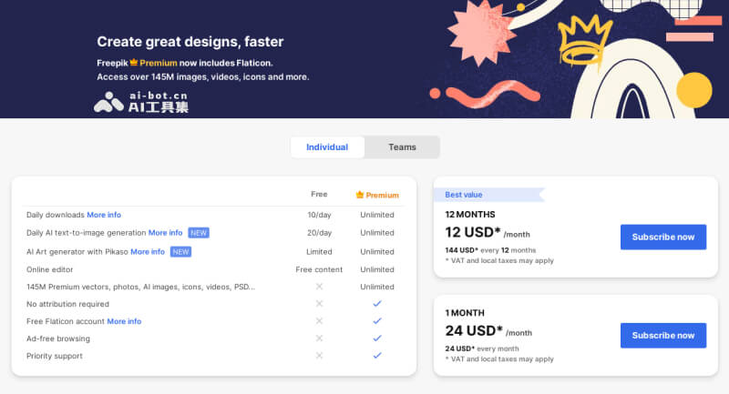Subscribe now to the 1 month plan
Image resolution: width=729 pixels, height=394 pixels.
(x=663, y=335)
